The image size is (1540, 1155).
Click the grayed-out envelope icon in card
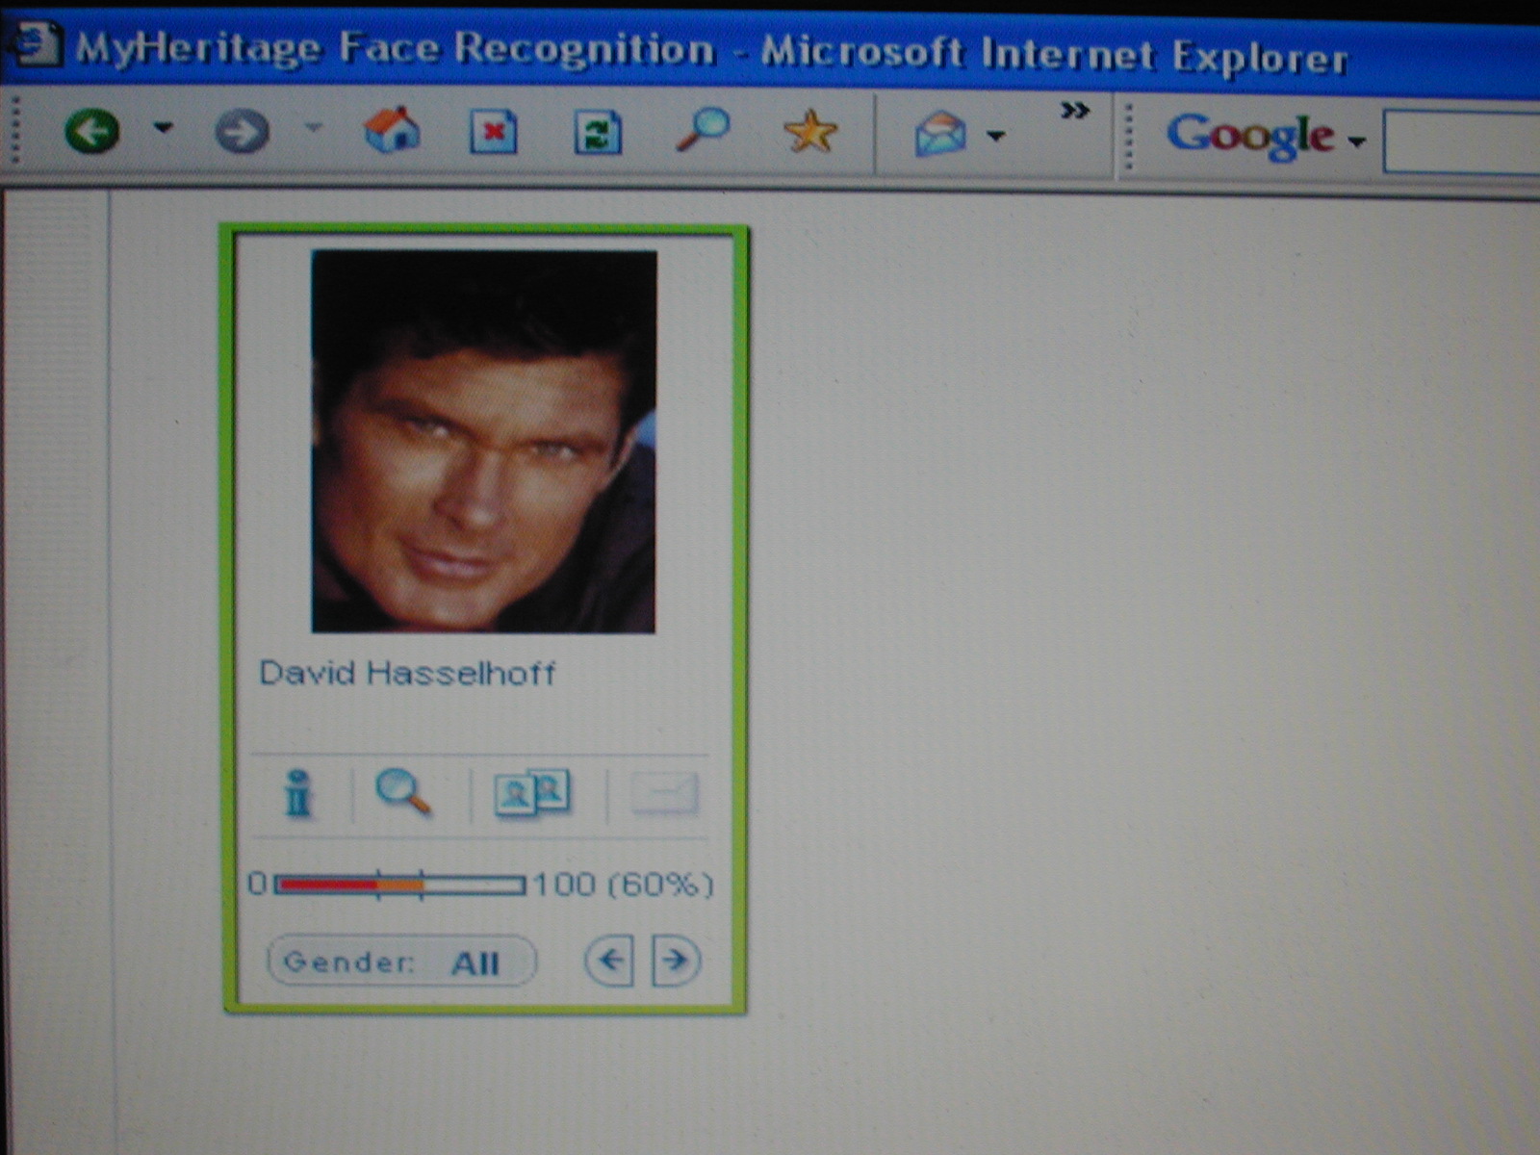coord(664,795)
